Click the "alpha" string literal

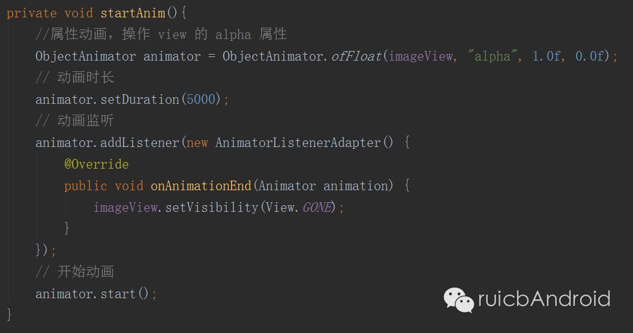[x=492, y=56]
